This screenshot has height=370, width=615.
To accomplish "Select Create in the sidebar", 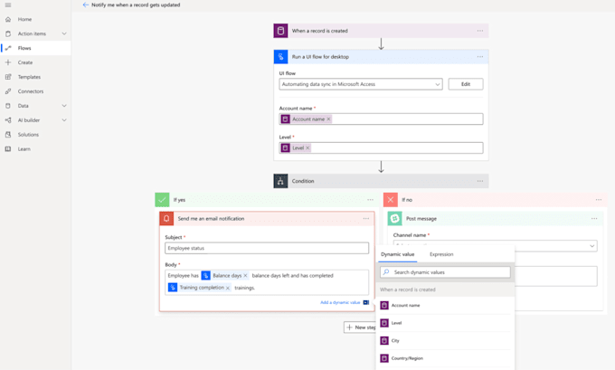I will [x=25, y=62].
